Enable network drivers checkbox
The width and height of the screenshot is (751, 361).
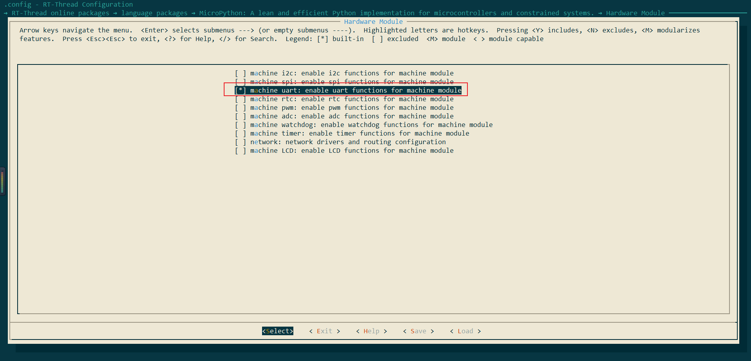pyautogui.click(x=240, y=142)
